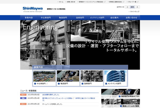The width and height of the screenshot is (160, 108).
Task: Open the 物流部門 card text link
Action: pyautogui.click(x=64, y=84)
